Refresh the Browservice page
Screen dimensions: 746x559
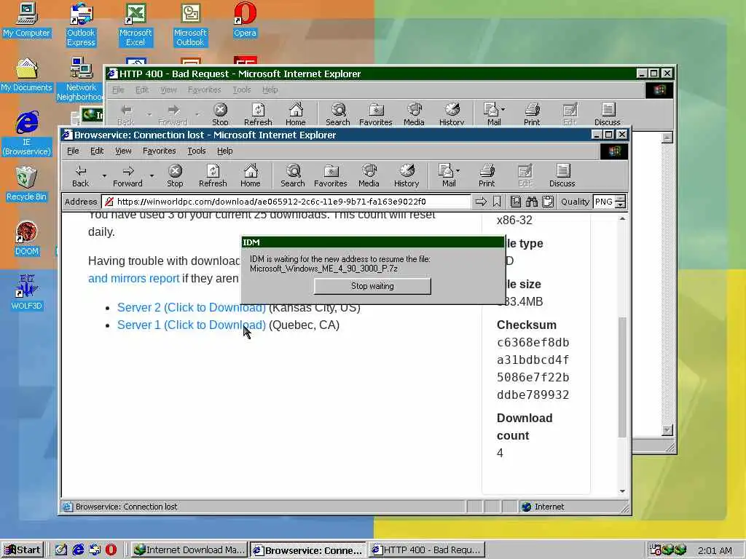213,175
